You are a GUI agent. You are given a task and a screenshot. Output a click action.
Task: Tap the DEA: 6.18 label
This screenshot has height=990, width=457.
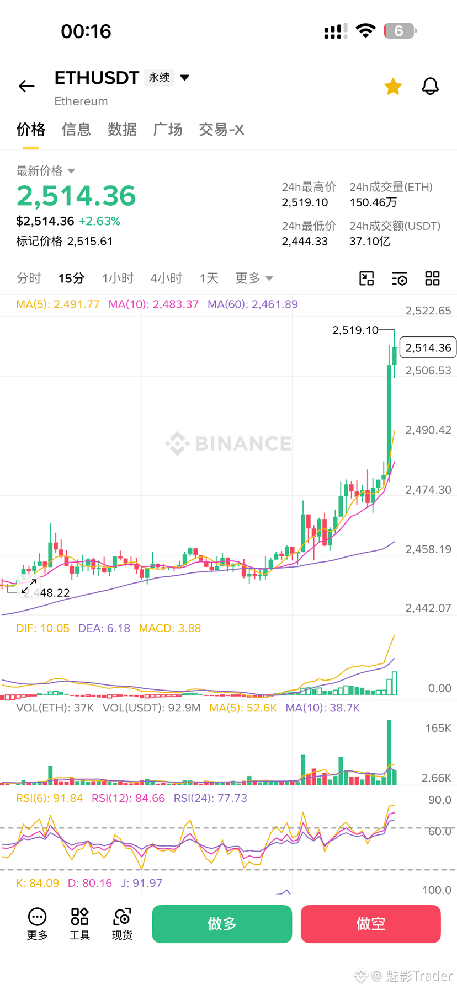(104, 628)
